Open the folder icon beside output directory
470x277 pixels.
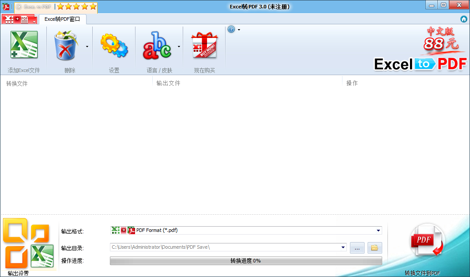pyautogui.click(x=374, y=248)
